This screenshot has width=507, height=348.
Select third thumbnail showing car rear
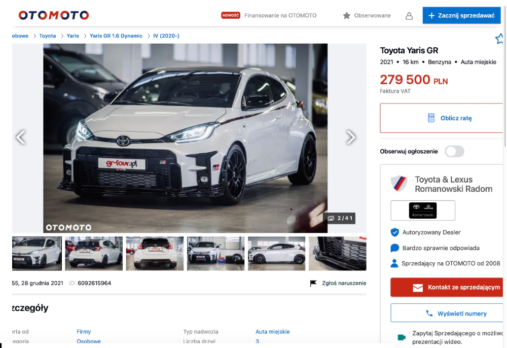(155, 253)
